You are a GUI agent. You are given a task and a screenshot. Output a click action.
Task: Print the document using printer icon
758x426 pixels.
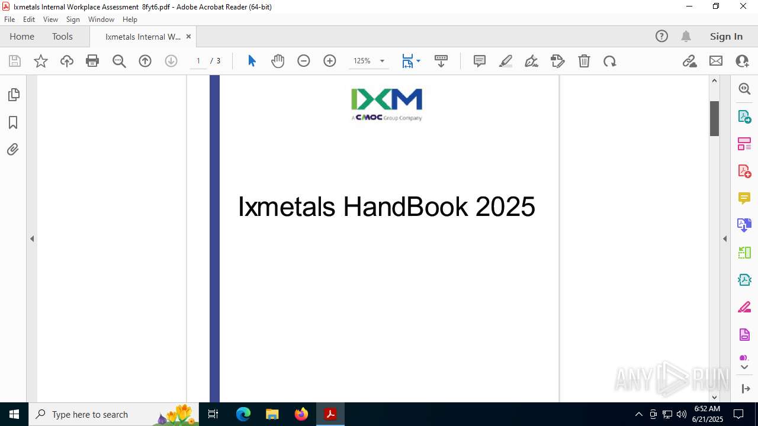[92, 61]
